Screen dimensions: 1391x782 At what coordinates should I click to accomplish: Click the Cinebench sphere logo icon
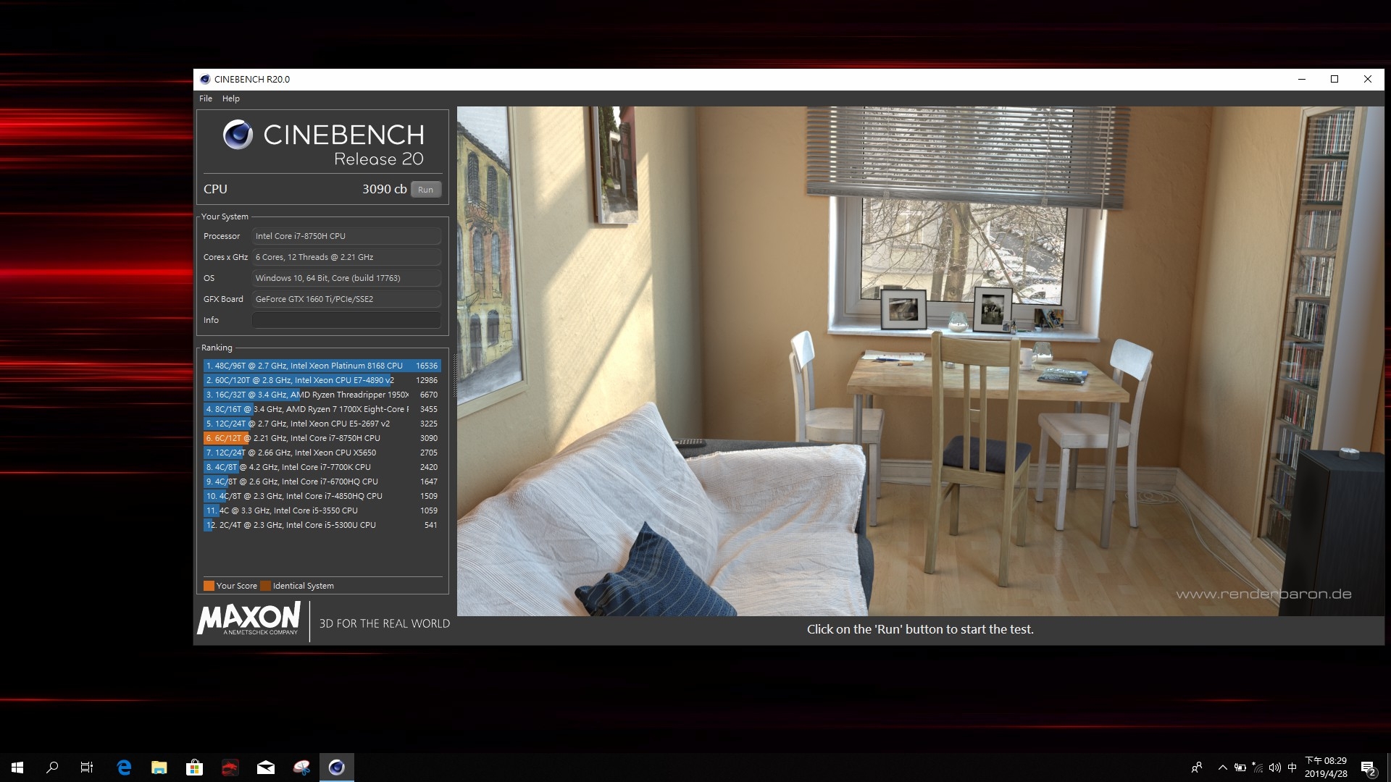coord(238,135)
